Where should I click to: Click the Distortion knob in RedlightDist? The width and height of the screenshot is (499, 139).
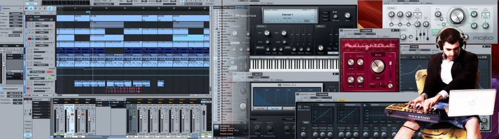point(360,62)
